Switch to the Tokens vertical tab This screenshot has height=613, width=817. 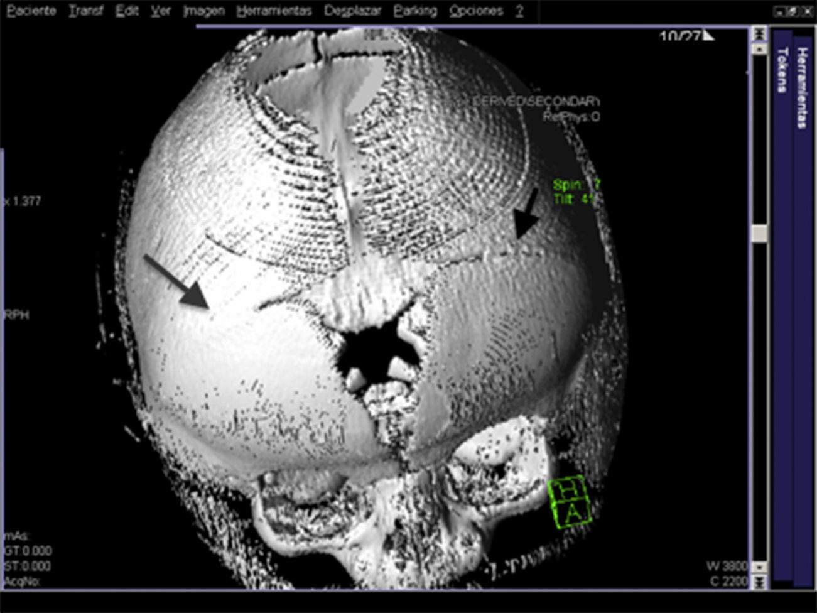tap(782, 69)
